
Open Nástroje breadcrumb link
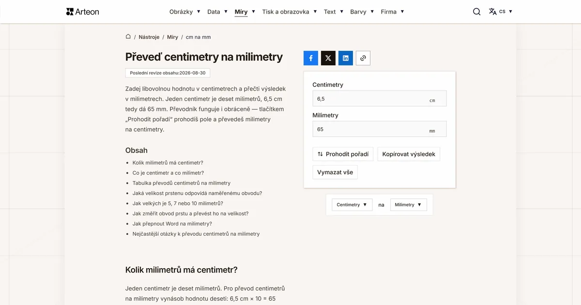tap(149, 37)
